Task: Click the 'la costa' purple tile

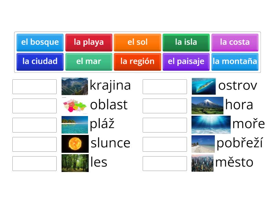Action: 235,42
